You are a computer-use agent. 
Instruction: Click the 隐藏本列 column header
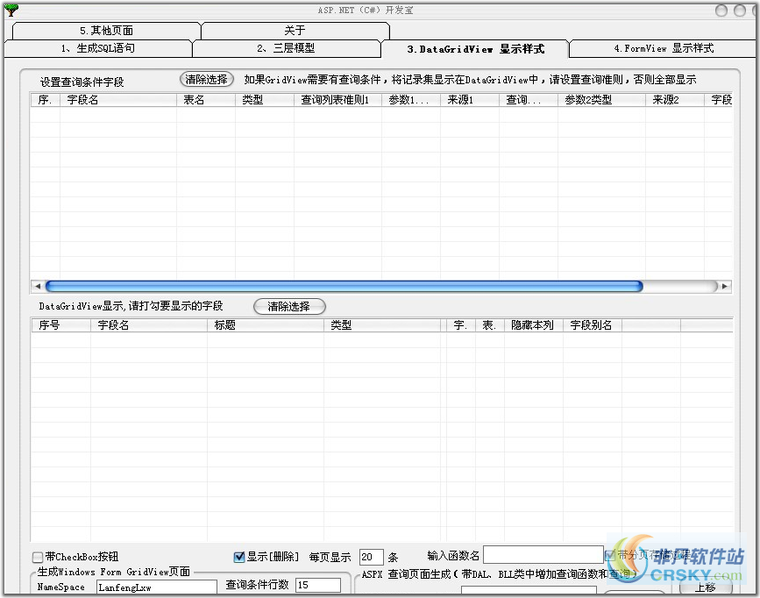[x=534, y=325]
